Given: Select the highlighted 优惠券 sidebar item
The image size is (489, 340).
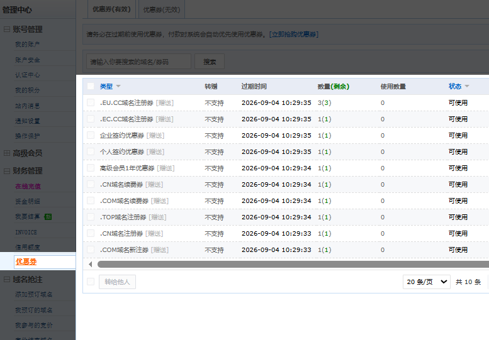Looking at the screenshot, I should click(x=26, y=262).
